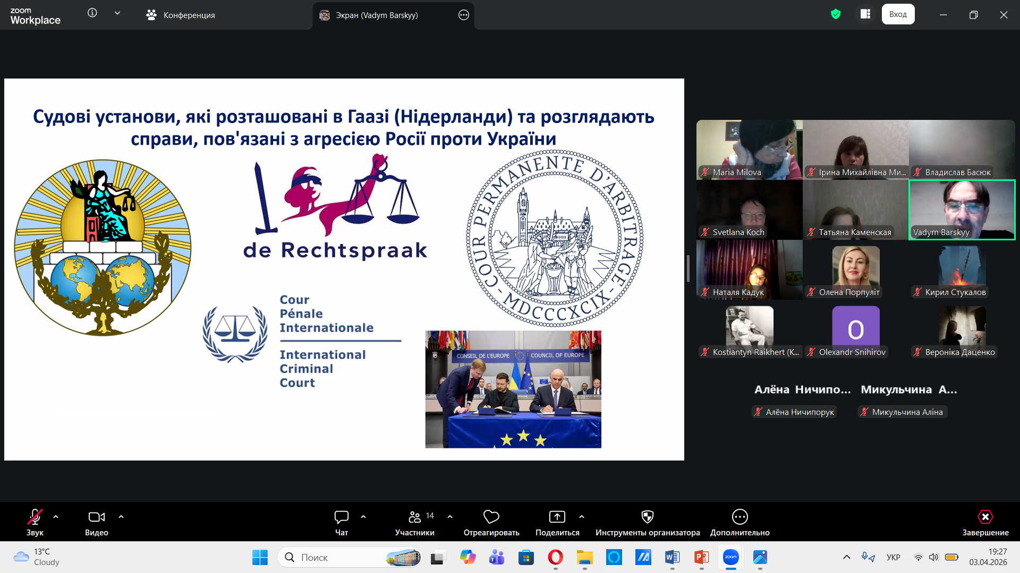
Task: Switch to the Конференция tab
Action: click(181, 15)
